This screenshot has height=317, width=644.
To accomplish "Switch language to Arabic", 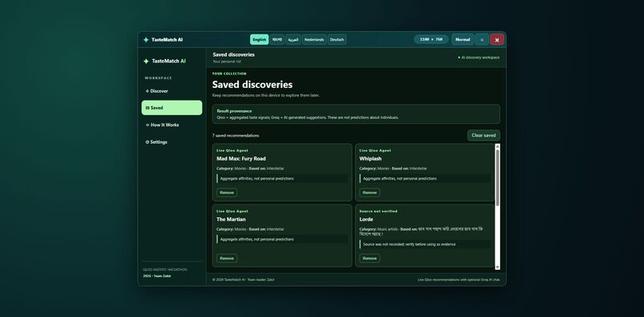I will click(x=293, y=39).
